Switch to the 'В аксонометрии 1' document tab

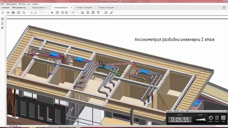40,7
